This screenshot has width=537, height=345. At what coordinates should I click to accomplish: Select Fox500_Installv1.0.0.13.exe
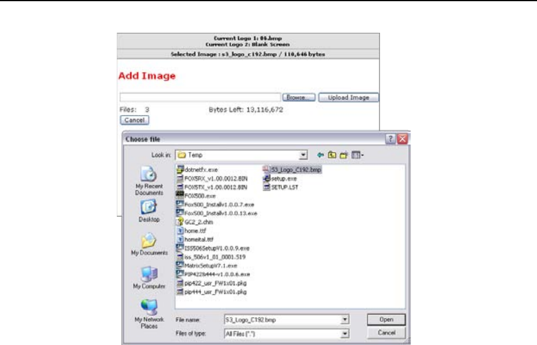click(x=217, y=213)
